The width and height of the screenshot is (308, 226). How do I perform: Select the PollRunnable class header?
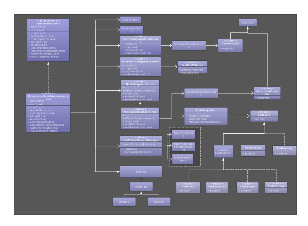[230, 42]
